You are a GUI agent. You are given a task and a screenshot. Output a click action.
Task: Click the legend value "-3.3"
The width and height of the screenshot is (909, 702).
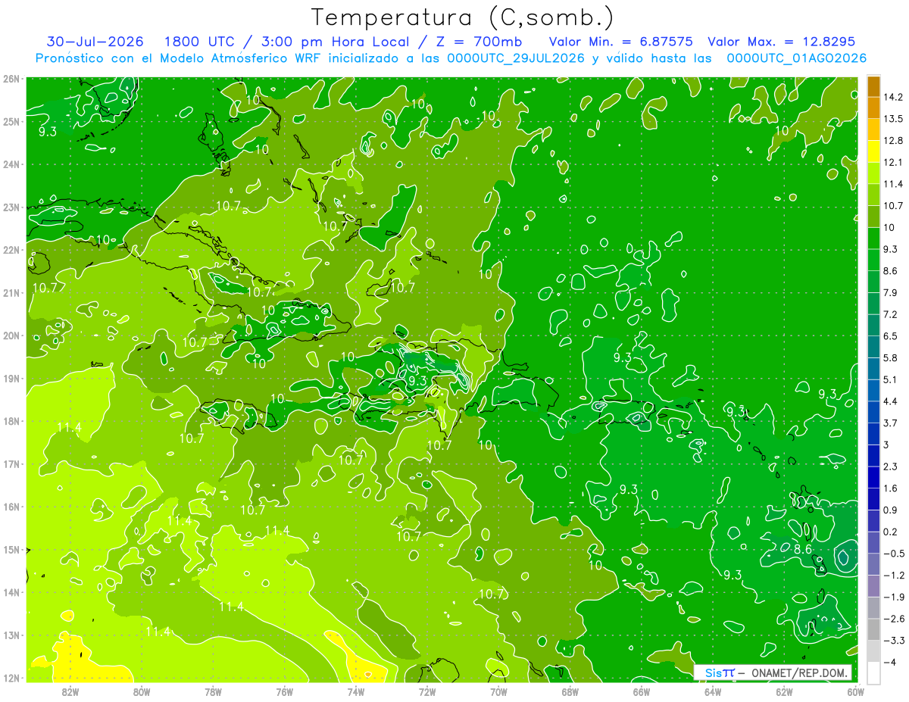click(x=893, y=641)
